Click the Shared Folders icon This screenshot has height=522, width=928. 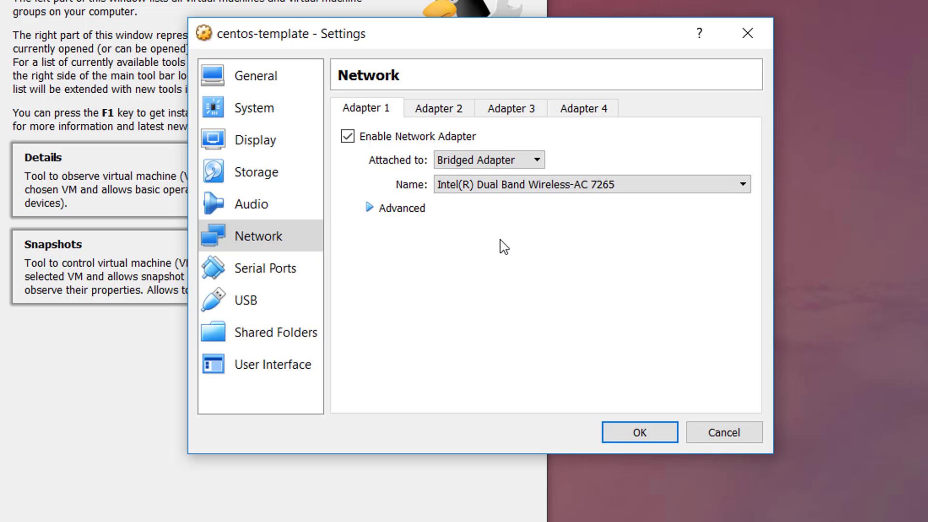213,332
